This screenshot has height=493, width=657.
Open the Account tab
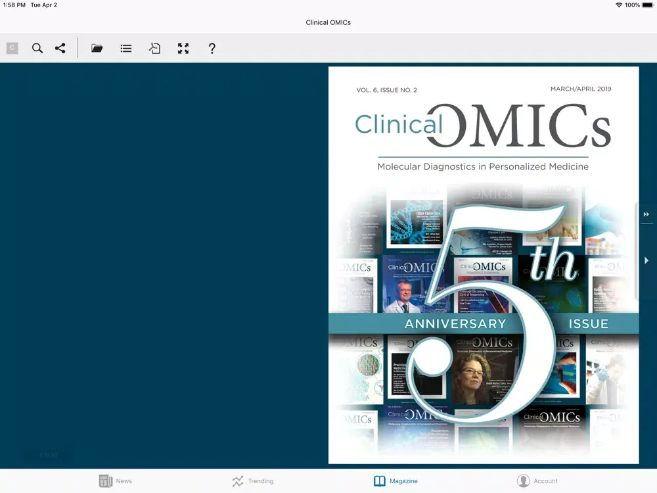(537, 481)
